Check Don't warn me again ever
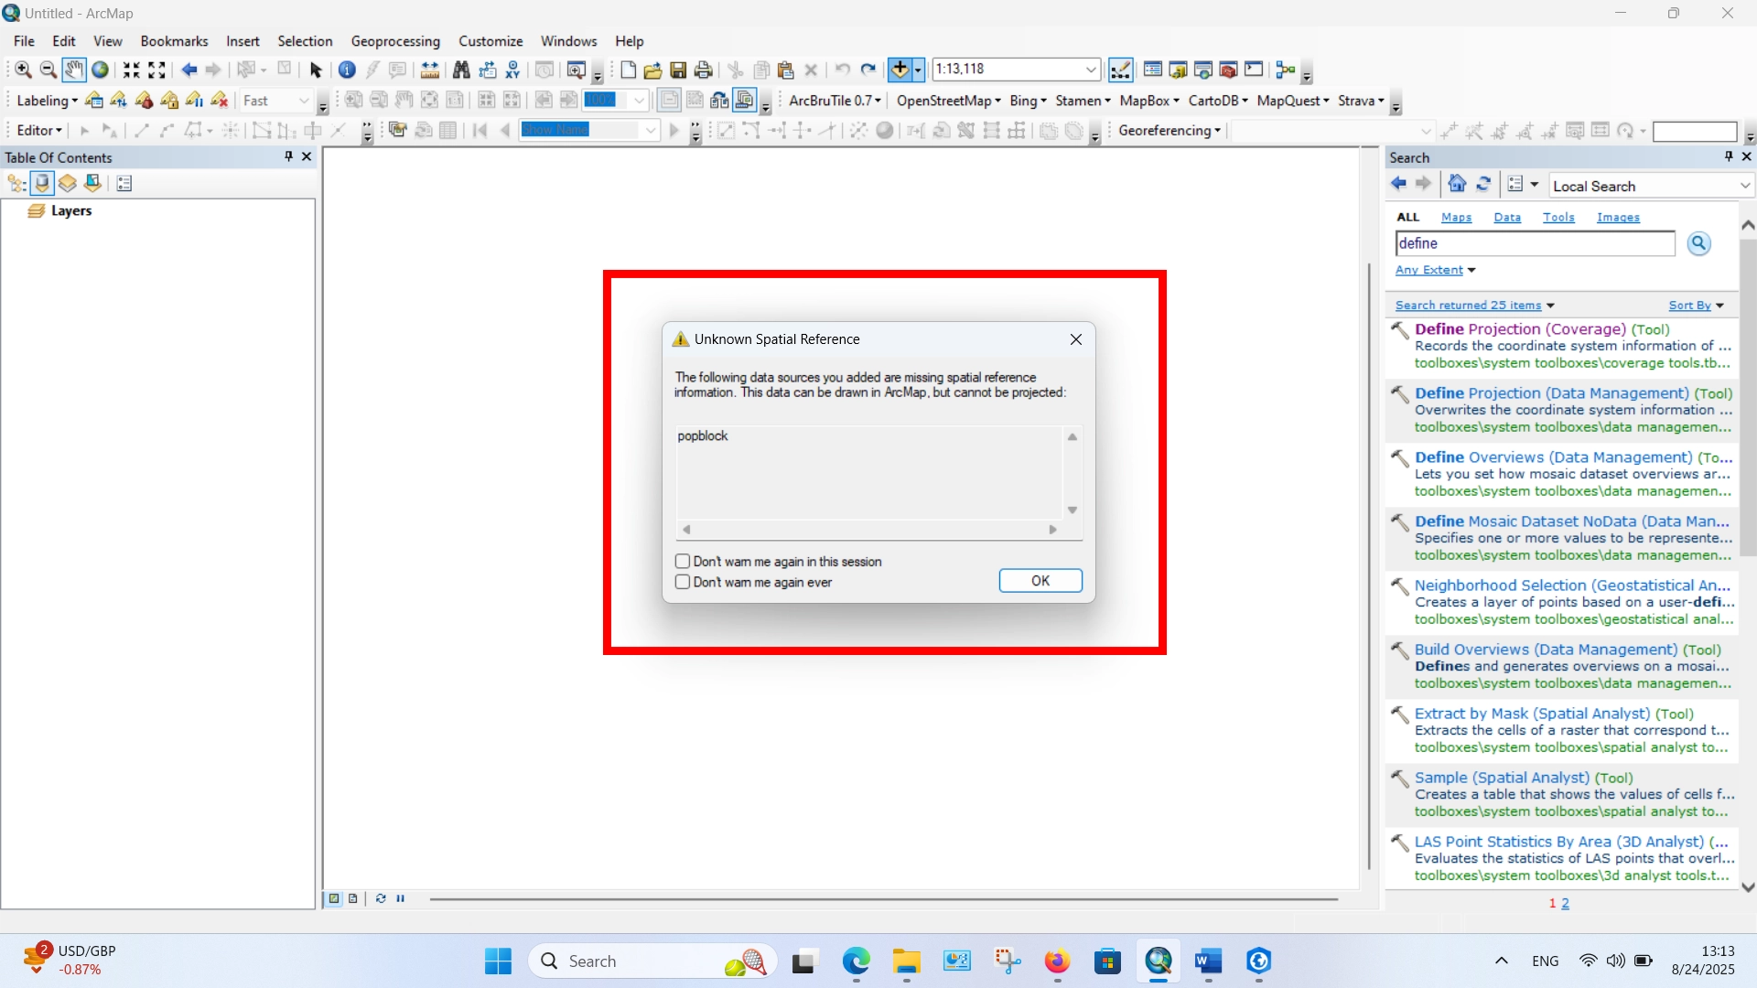 (x=683, y=582)
